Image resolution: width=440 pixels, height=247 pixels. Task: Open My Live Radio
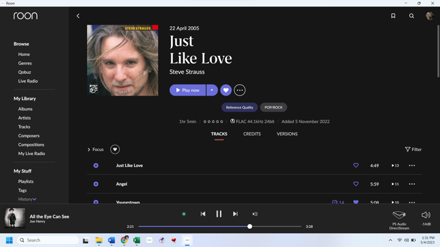pyautogui.click(x=32, y=154)
